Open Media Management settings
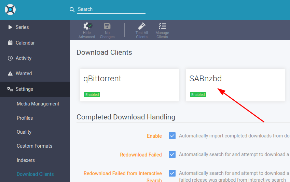Screen dimensions: 290x182 pos(38,104)
